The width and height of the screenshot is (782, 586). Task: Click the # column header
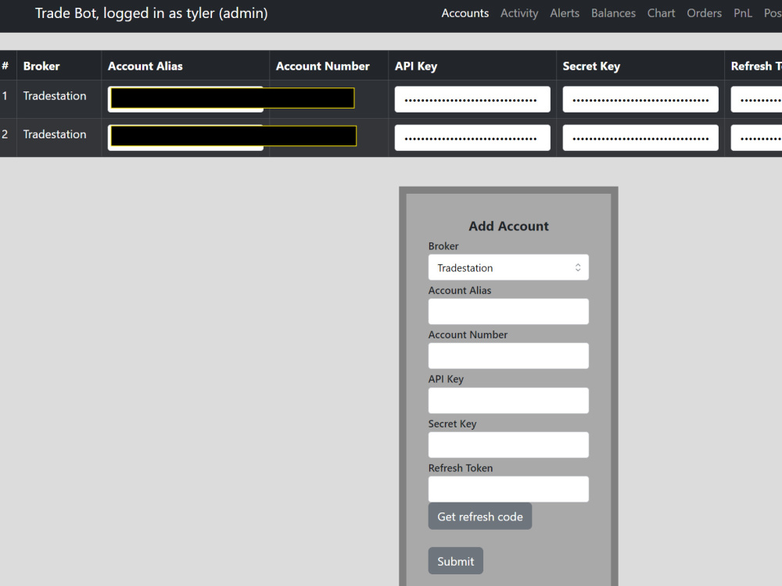click(x=5, y=66)
